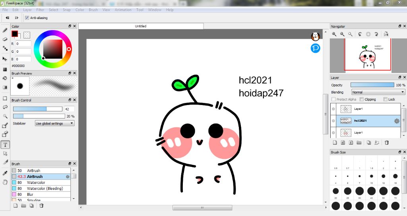Open Window menu

[x=155, y=10]
